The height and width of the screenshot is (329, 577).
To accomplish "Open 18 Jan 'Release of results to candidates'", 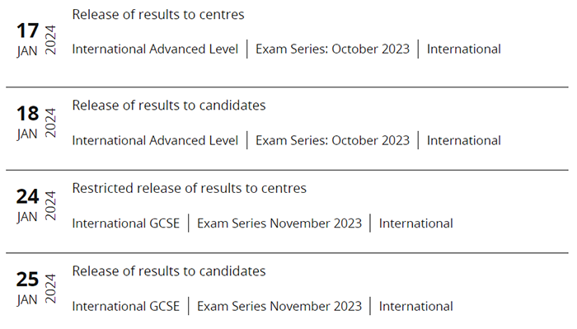I will (168, 106).
